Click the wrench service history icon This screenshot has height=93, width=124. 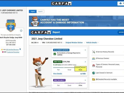point(94,52)
